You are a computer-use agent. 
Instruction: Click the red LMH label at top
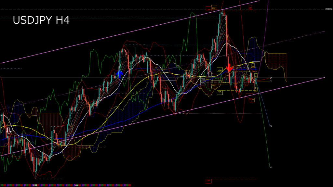pyautogui.click(x=208, y=9)
